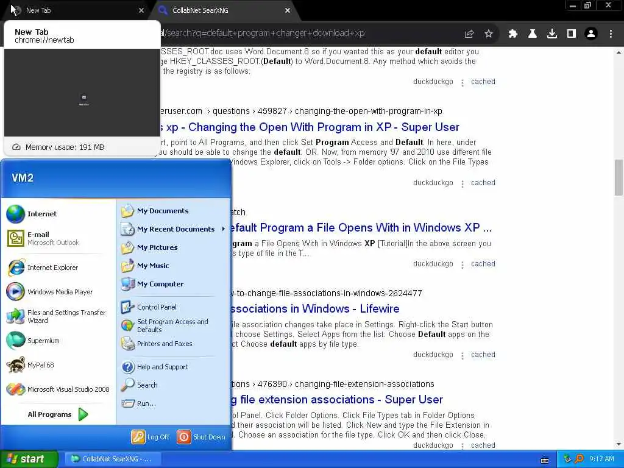Click the browser address bar URL
Viewport: 624px width, 468px height.
pos(263,33)
